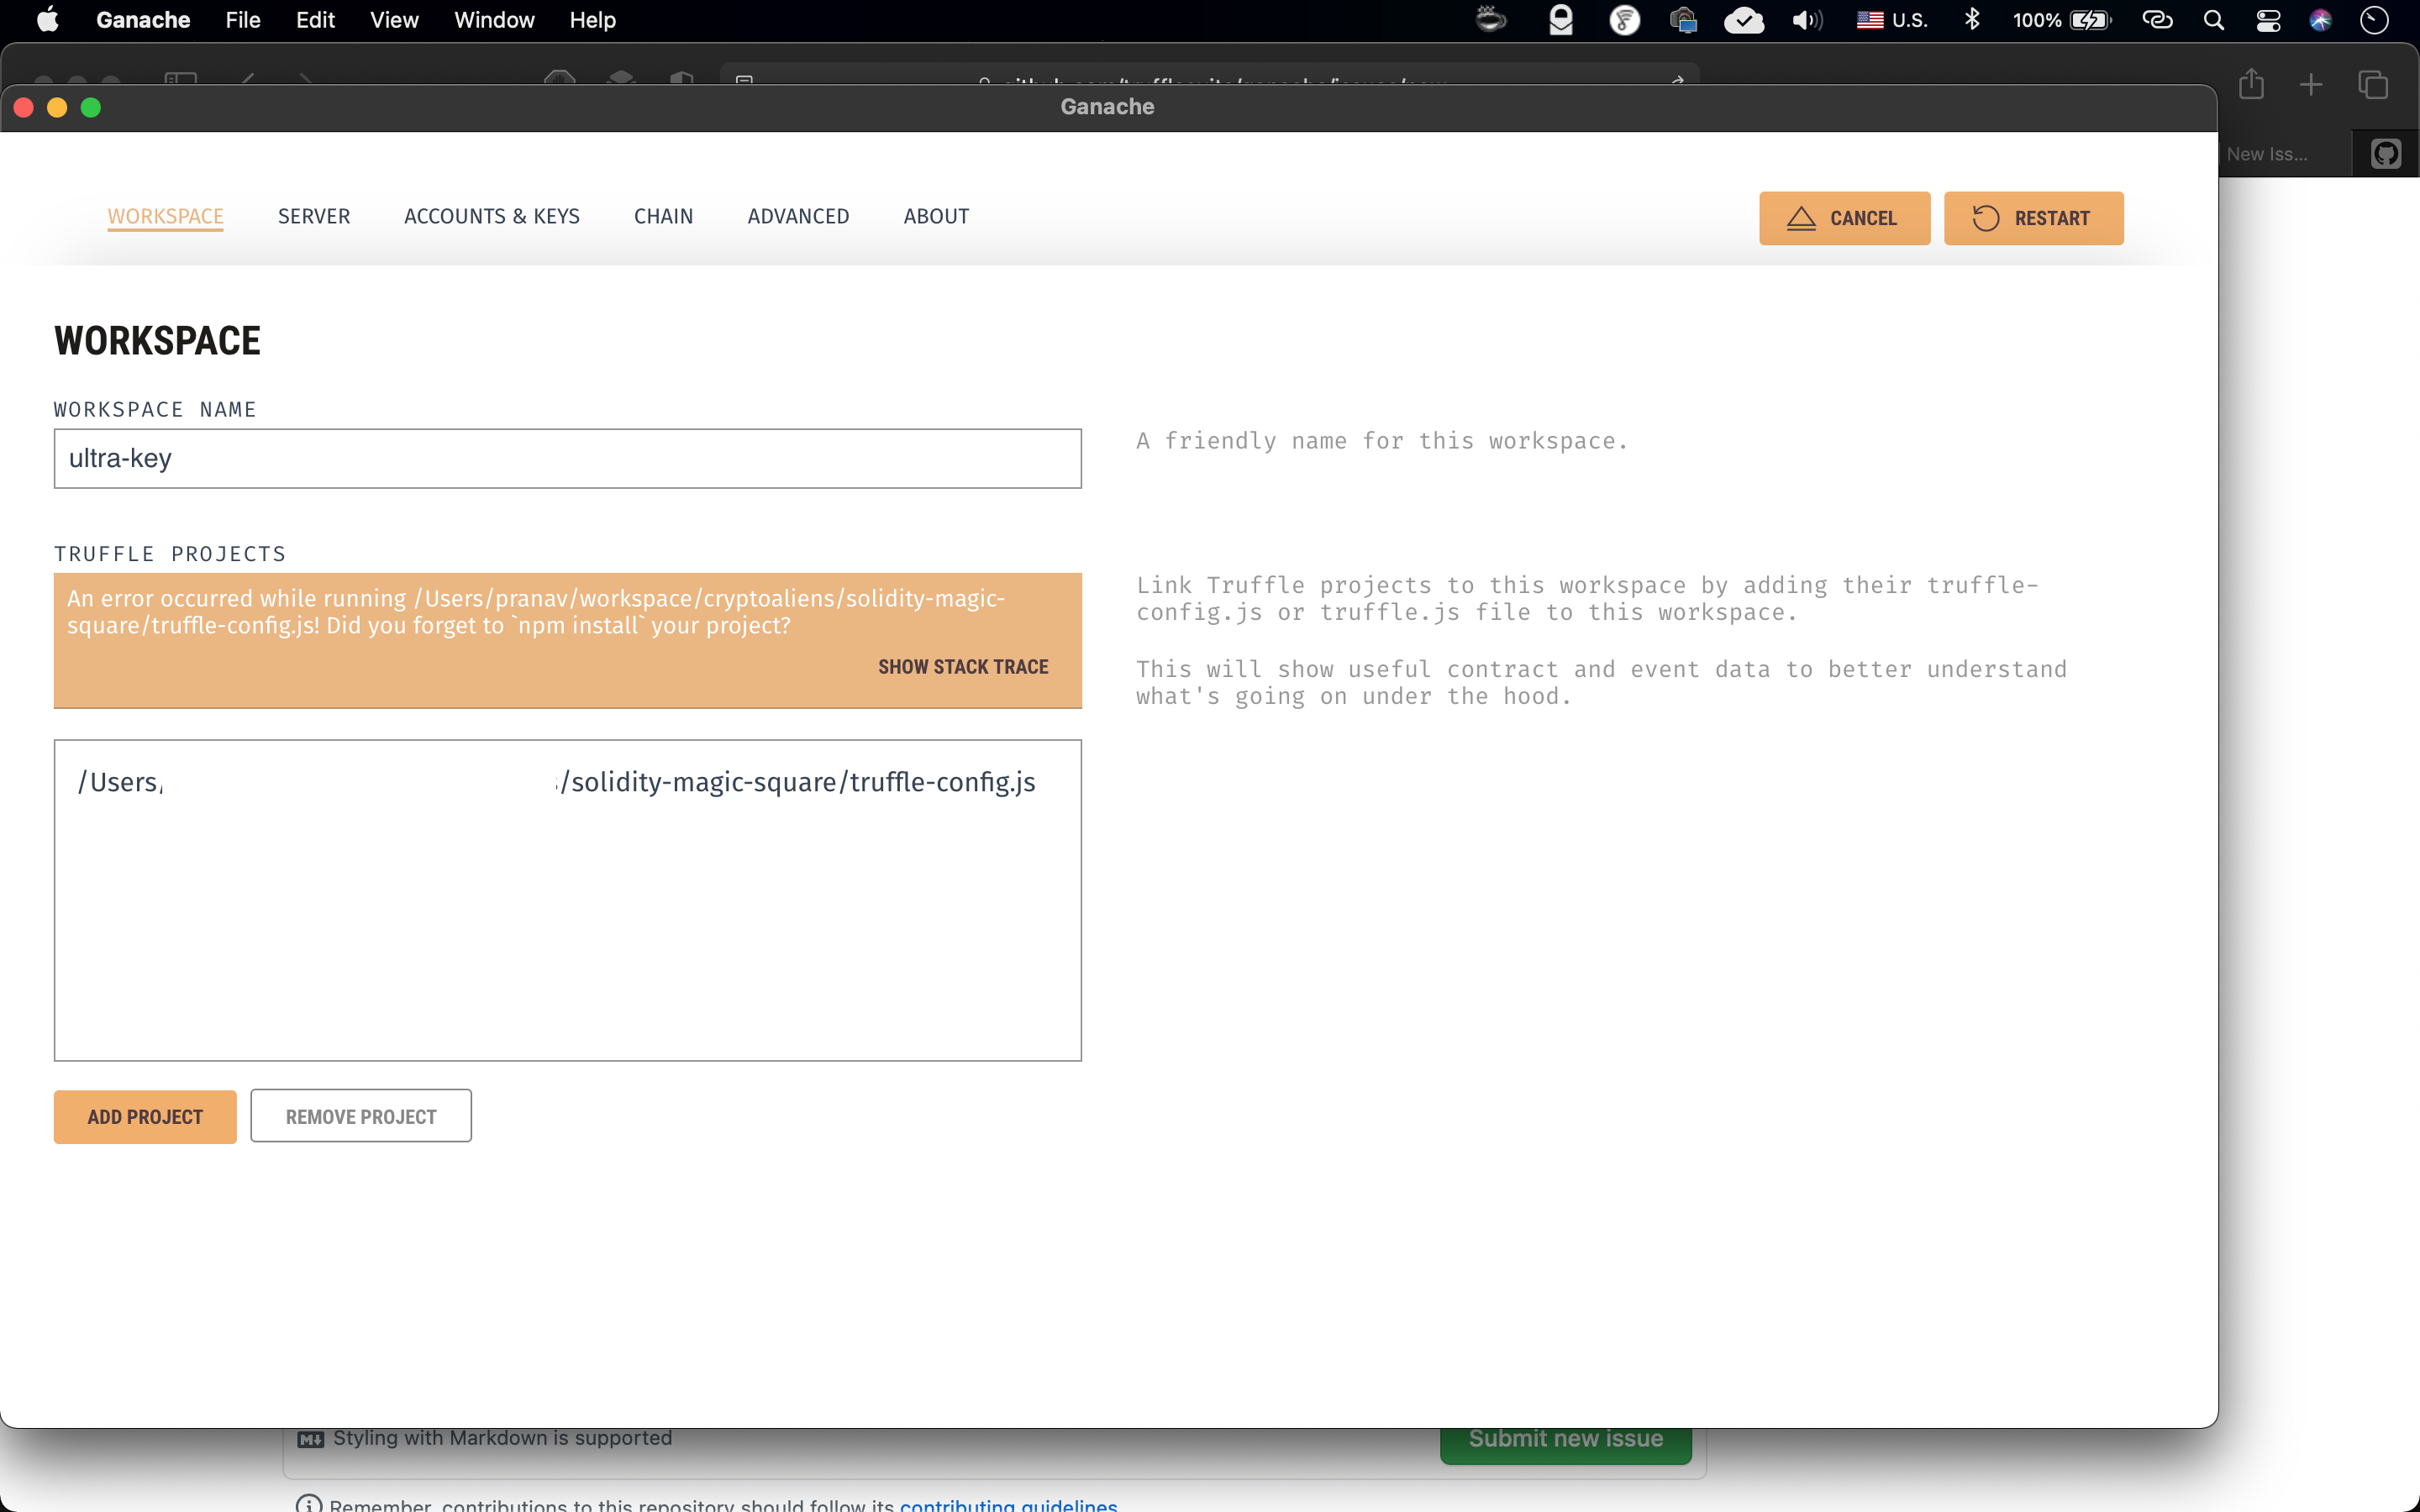The width and height of the screenshot is (2420, 1512).
Task: Open a new browser tab with the plus icon
Action: tap(2312, 84)
